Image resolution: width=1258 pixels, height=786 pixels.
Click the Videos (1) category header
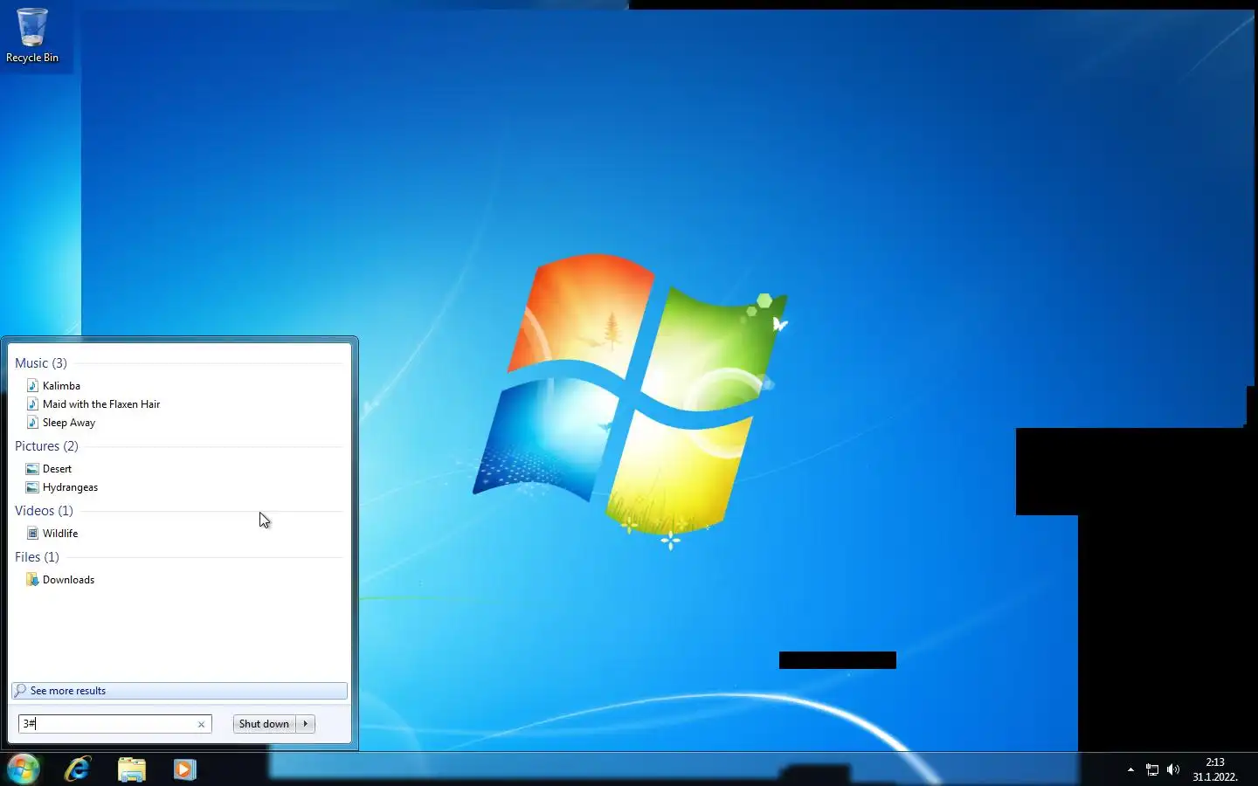(44, 511)
